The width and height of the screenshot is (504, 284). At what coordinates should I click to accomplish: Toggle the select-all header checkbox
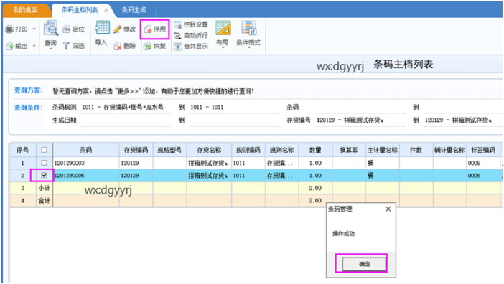(45, 150)
